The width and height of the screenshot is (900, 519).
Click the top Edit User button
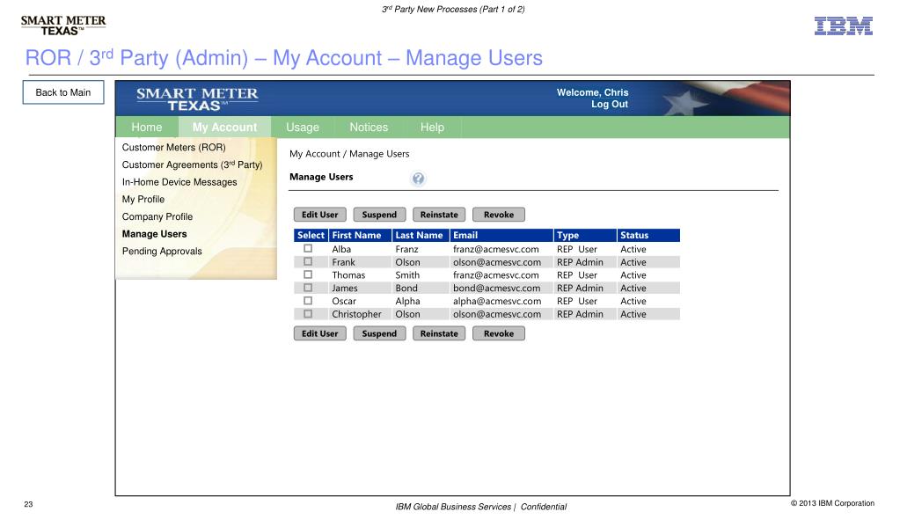click(319, 215)
